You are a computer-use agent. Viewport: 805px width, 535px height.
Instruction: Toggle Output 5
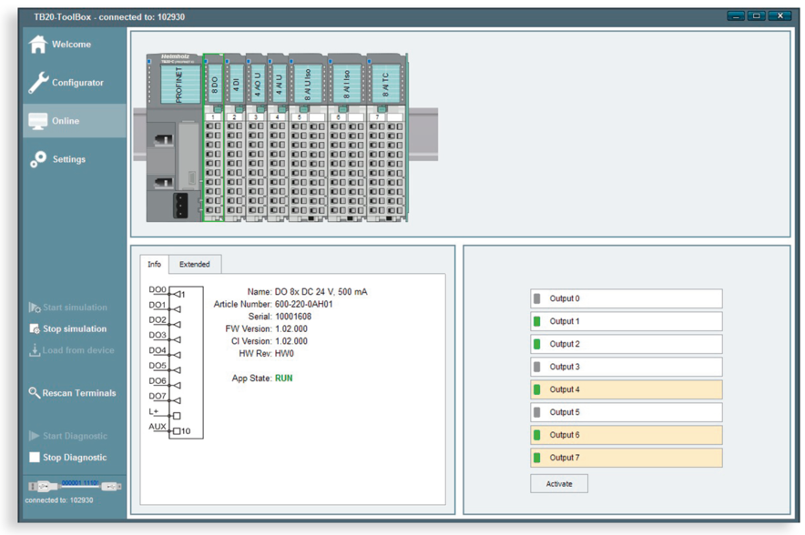click(x=627, y=412)
